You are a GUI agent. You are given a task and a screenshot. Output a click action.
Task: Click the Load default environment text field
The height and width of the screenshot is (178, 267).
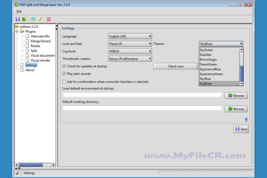point(142,95)
